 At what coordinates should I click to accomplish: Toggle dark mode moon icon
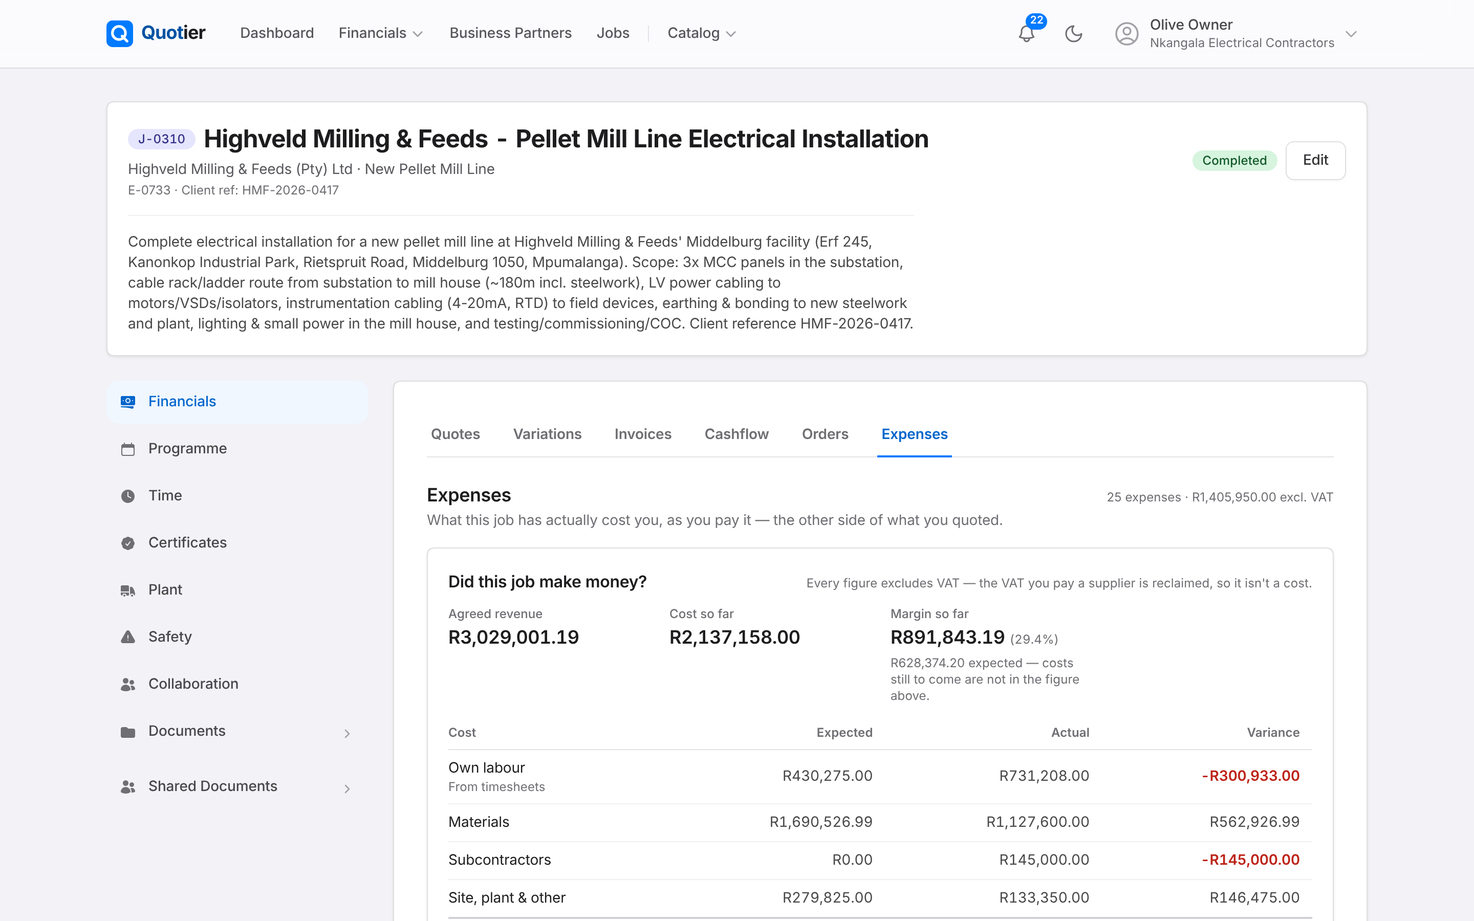point(1073,33)
